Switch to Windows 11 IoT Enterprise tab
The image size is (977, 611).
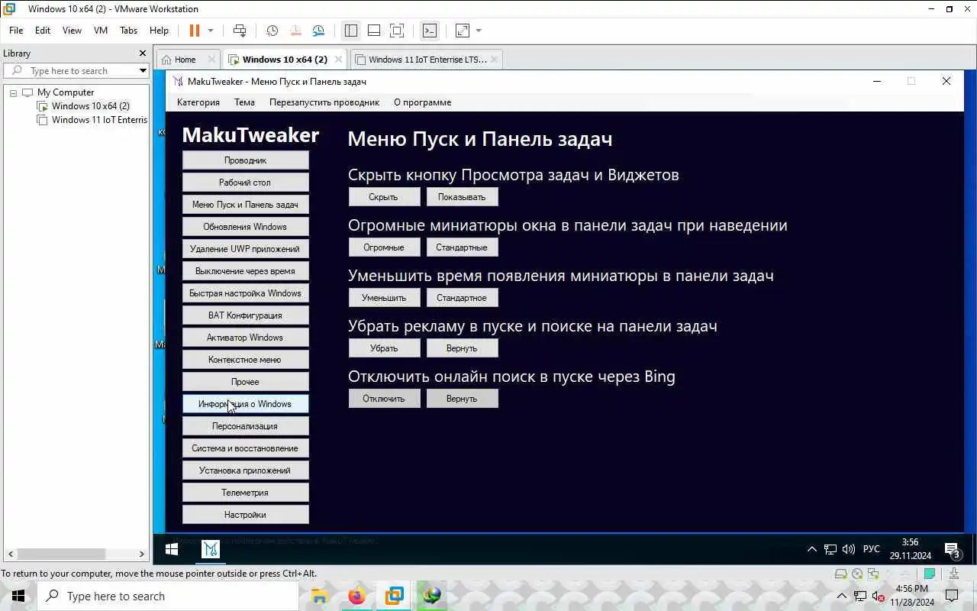427,60
